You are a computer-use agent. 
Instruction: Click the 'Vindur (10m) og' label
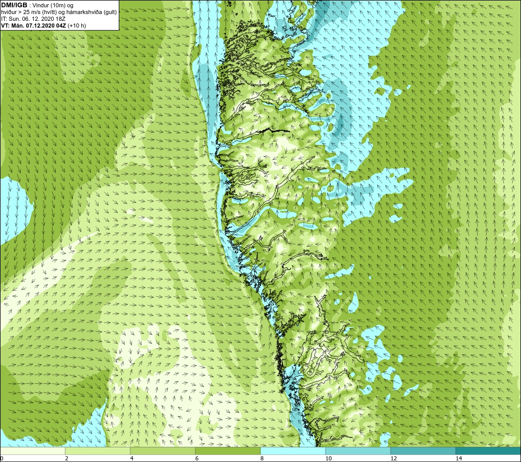(x=53, y=6)
